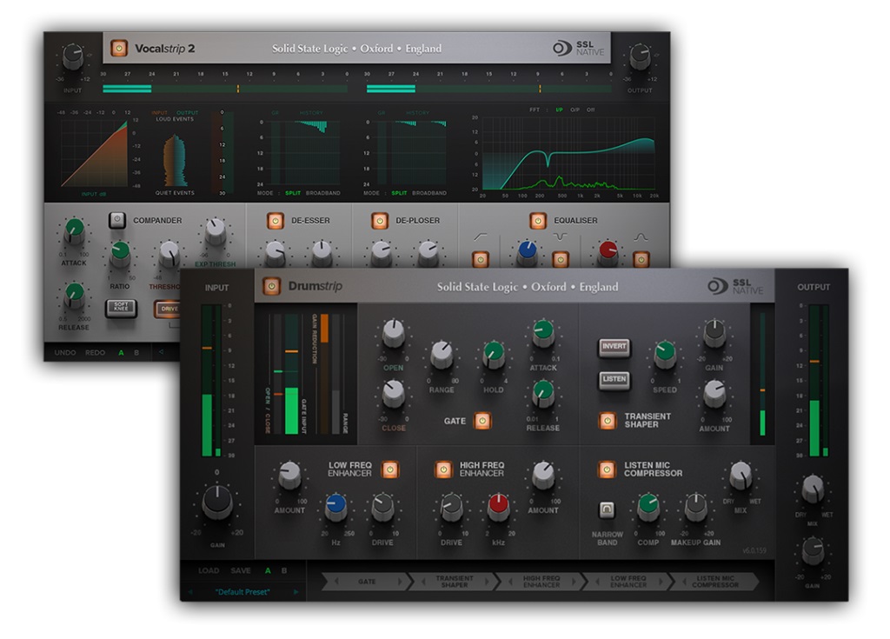Click the Narrow Band icon button
This screenshot has height=639, width=890.
[x=607, y=509]
